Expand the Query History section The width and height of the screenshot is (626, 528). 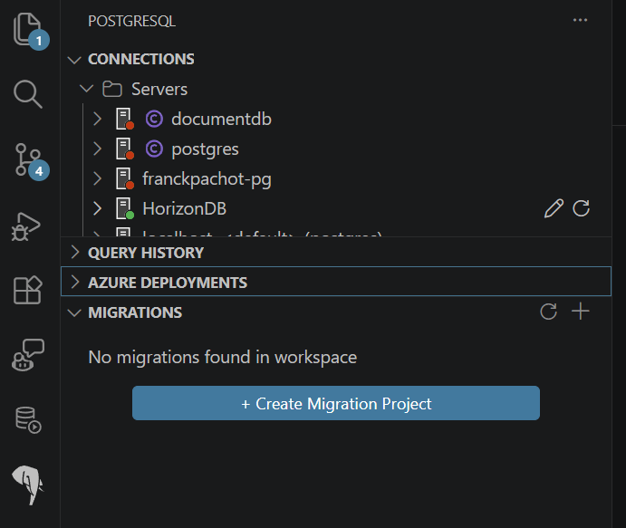[74, 253]
